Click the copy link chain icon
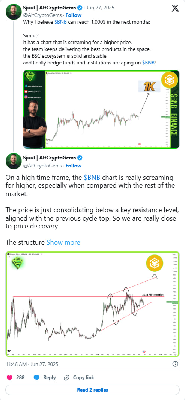 tap(67, 377)
